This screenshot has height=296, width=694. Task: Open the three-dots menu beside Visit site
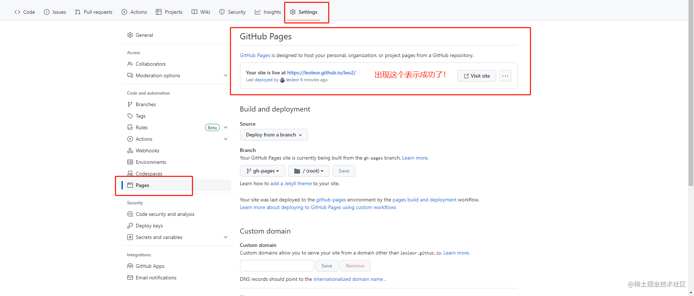tap(505, 76)
